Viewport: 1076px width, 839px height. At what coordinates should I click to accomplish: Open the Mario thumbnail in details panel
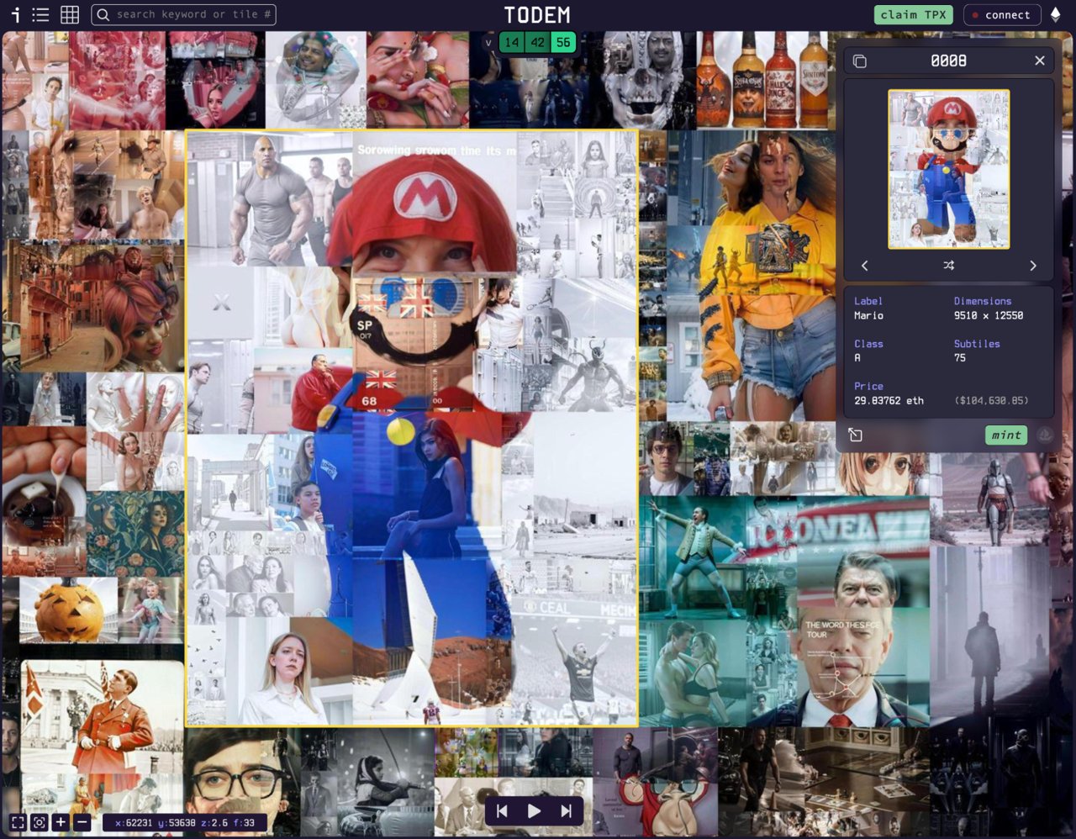click(x=949, y=169)
